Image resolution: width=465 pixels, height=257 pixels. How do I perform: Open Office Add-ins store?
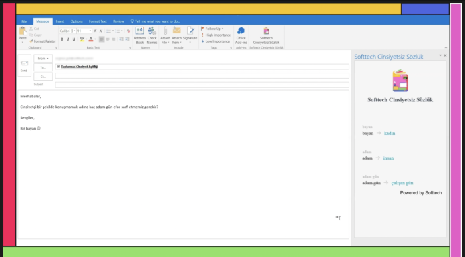pos(241,35)
